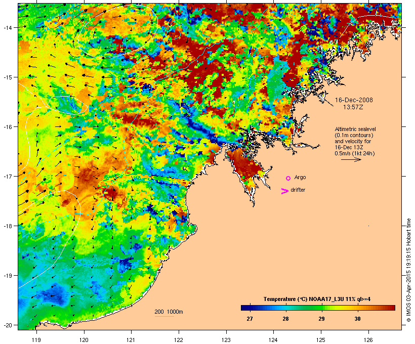Click the '-19' latitude axis label
Viewport: 415px width, 344px height.
tap(7, 276)
